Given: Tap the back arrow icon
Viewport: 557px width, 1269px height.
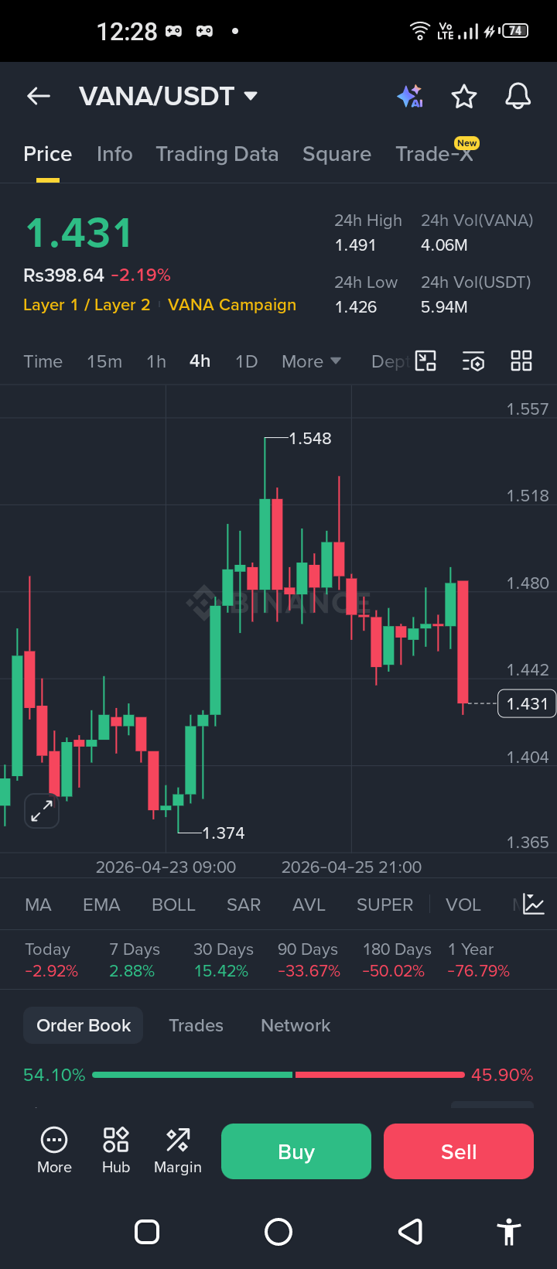Looking at the screenshot, I should (39, 96).
